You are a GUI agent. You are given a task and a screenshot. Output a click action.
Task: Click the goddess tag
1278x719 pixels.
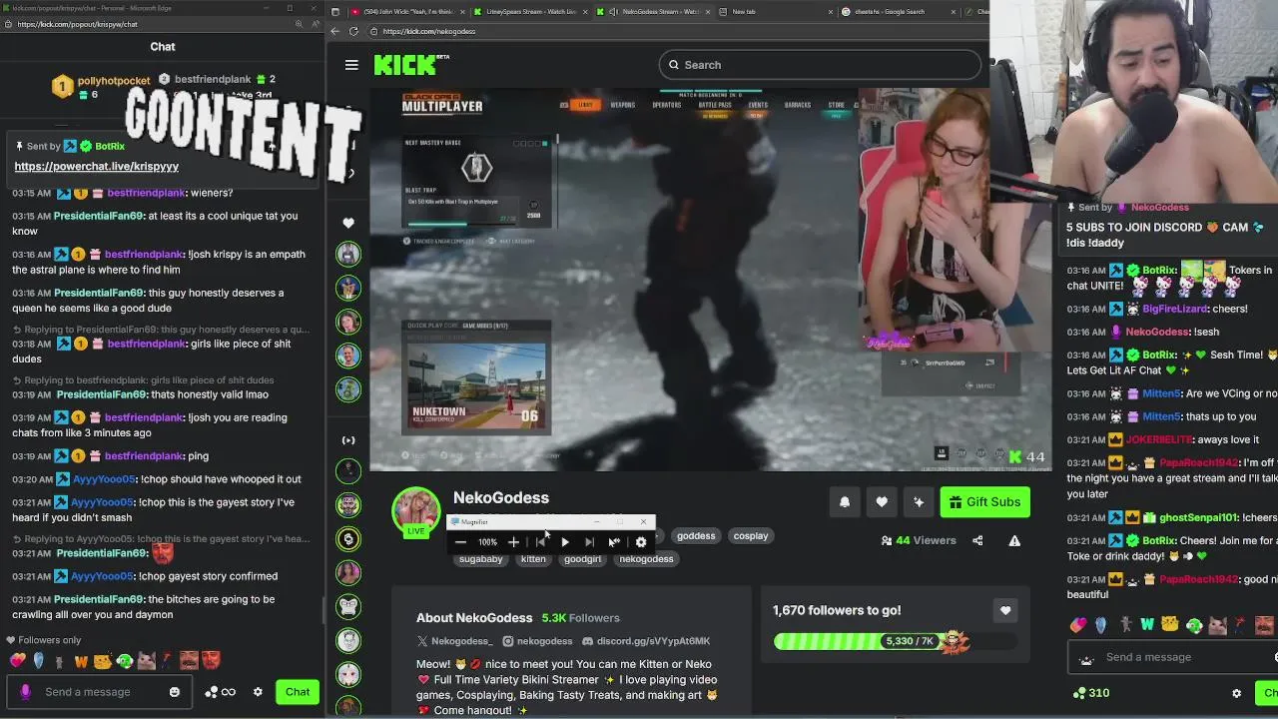(696, 536)
